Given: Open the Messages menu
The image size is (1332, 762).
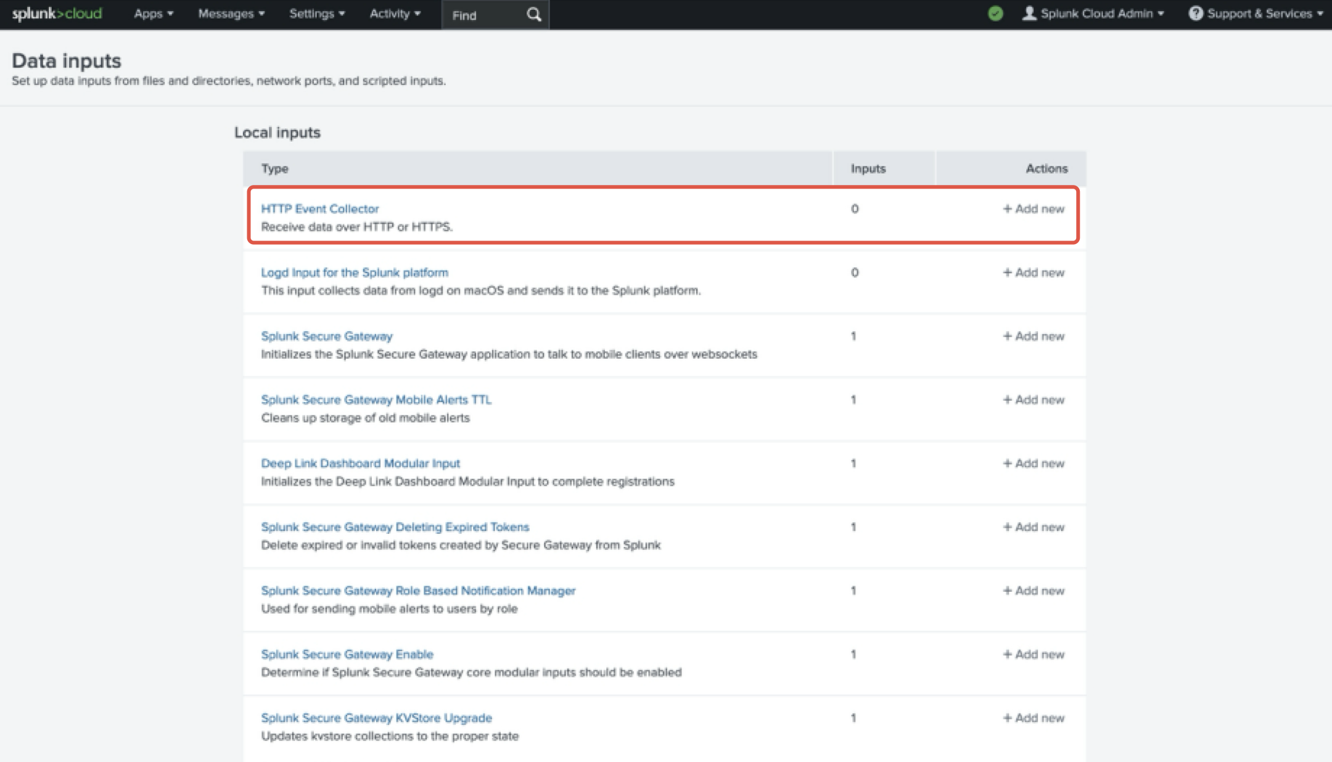Looking at the screenshot, I should click(231, 13).
